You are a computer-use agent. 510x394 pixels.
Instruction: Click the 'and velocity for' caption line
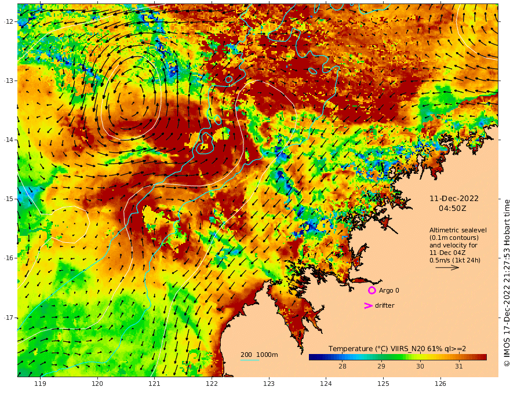[453, 245]
